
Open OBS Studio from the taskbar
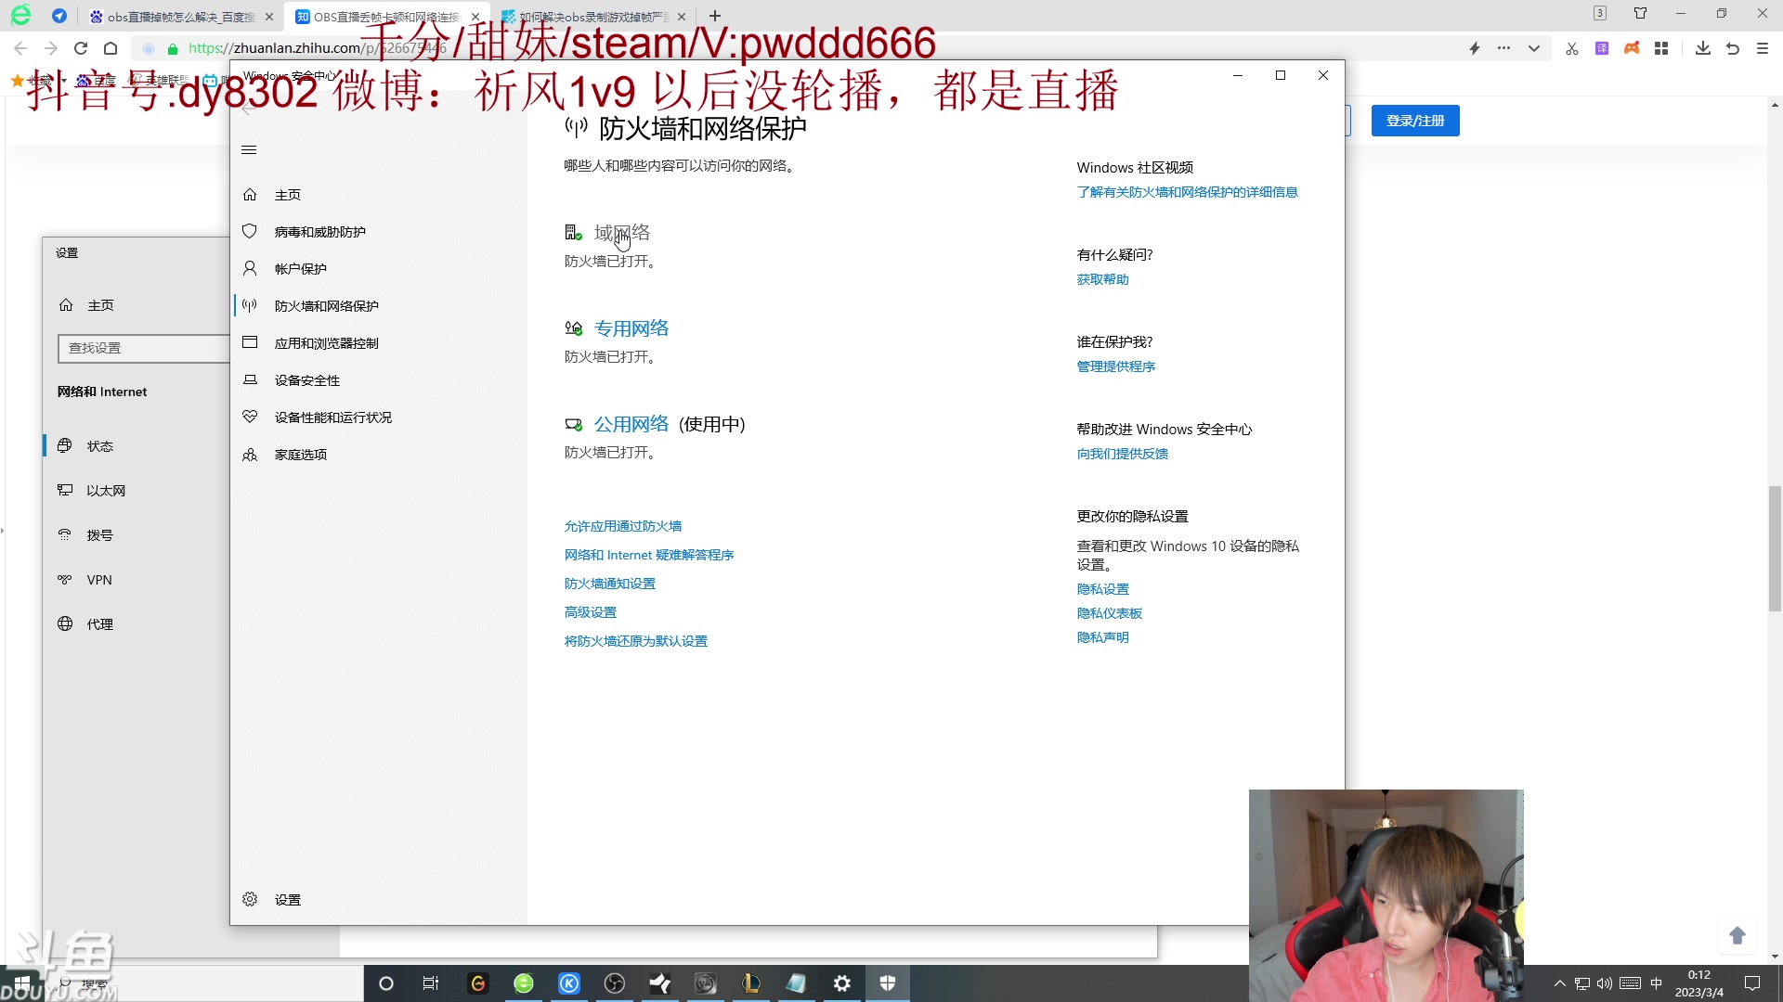click(x=615, y=983)
